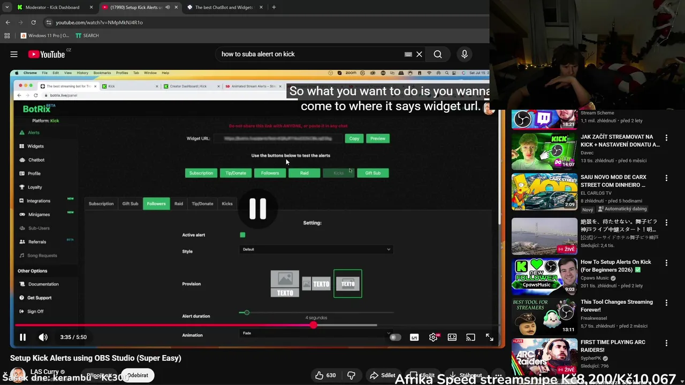Start voice search with microphone icon
This screenshot has width=685, height=385.
tap(465, 54)
